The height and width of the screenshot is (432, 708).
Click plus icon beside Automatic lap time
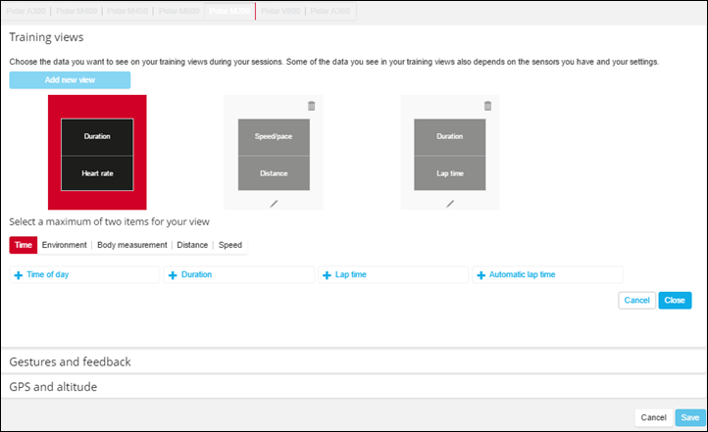(x=480, y=275)
